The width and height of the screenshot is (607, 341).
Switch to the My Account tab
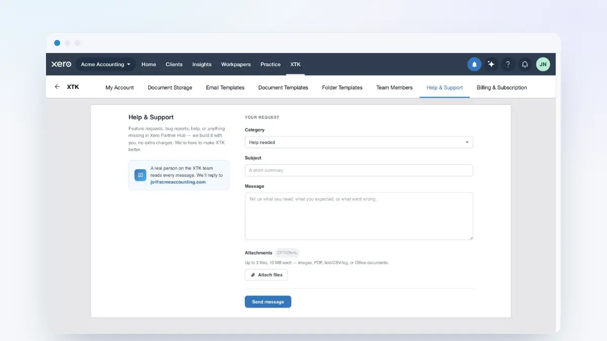(120, 87)
